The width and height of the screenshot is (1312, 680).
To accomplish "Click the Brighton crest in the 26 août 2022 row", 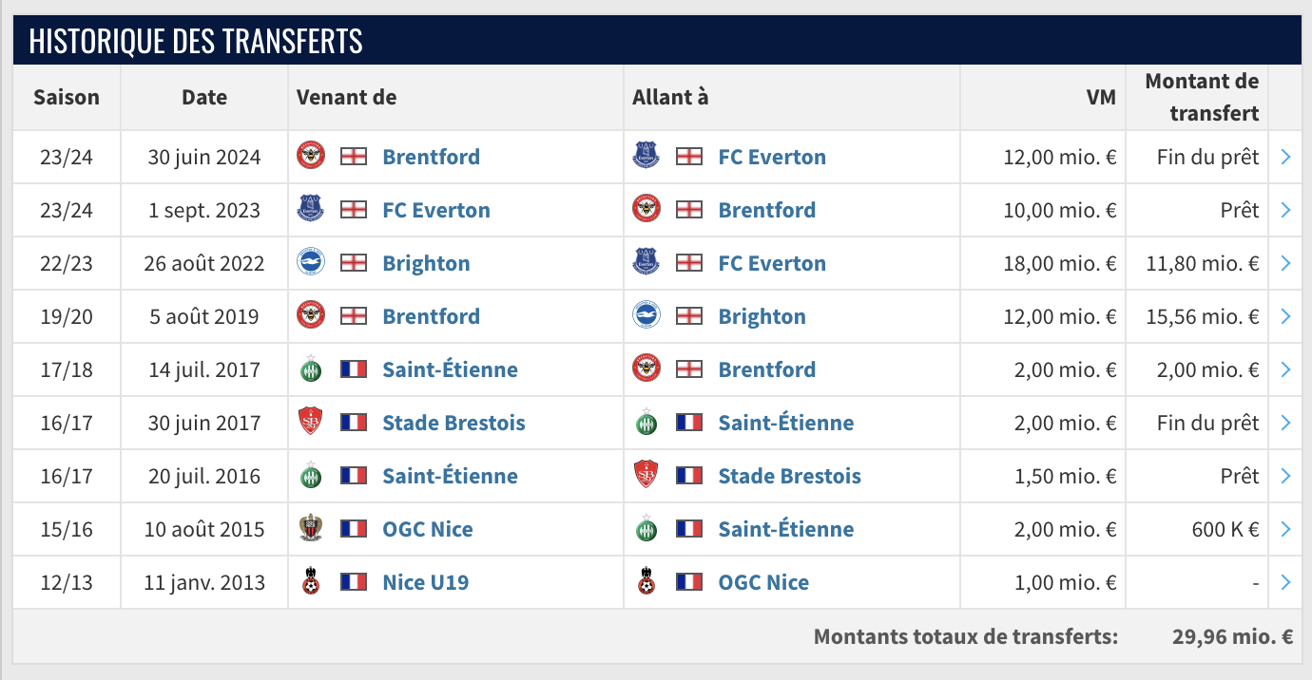I will click(x=311, y=263).
